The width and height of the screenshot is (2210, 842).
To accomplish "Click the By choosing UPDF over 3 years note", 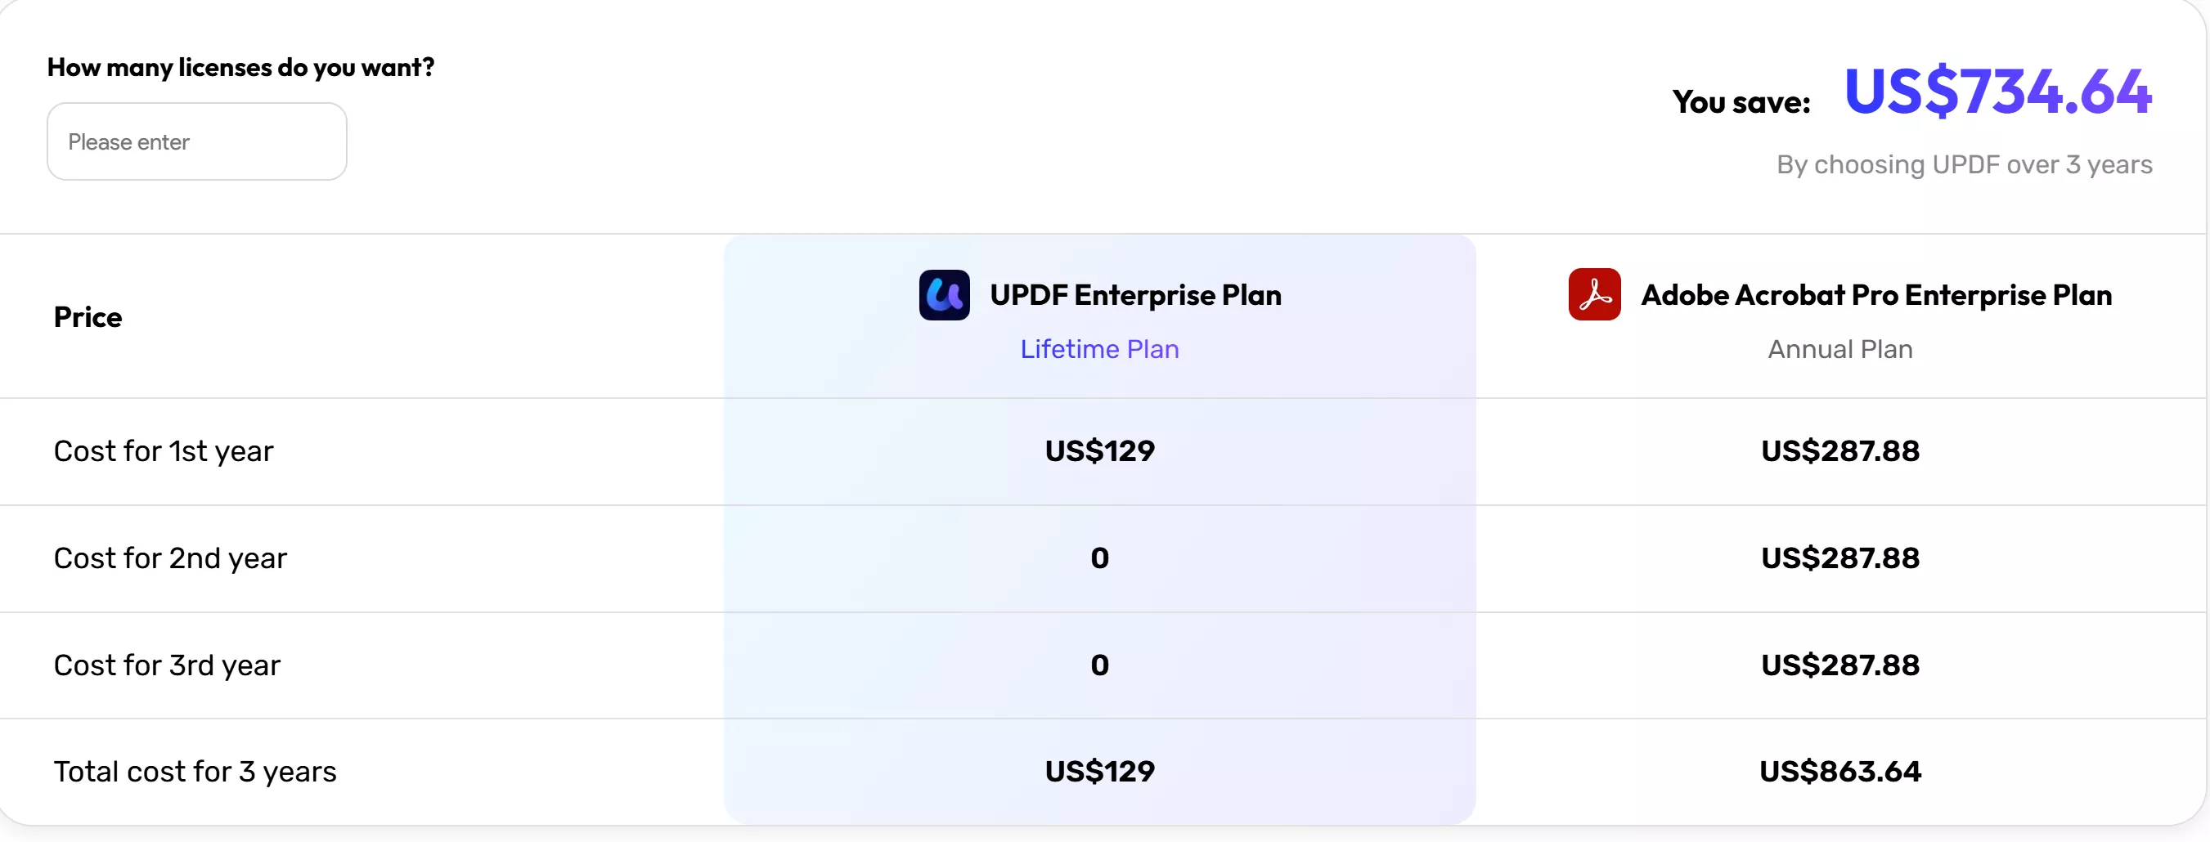I will coord(1965,164).
